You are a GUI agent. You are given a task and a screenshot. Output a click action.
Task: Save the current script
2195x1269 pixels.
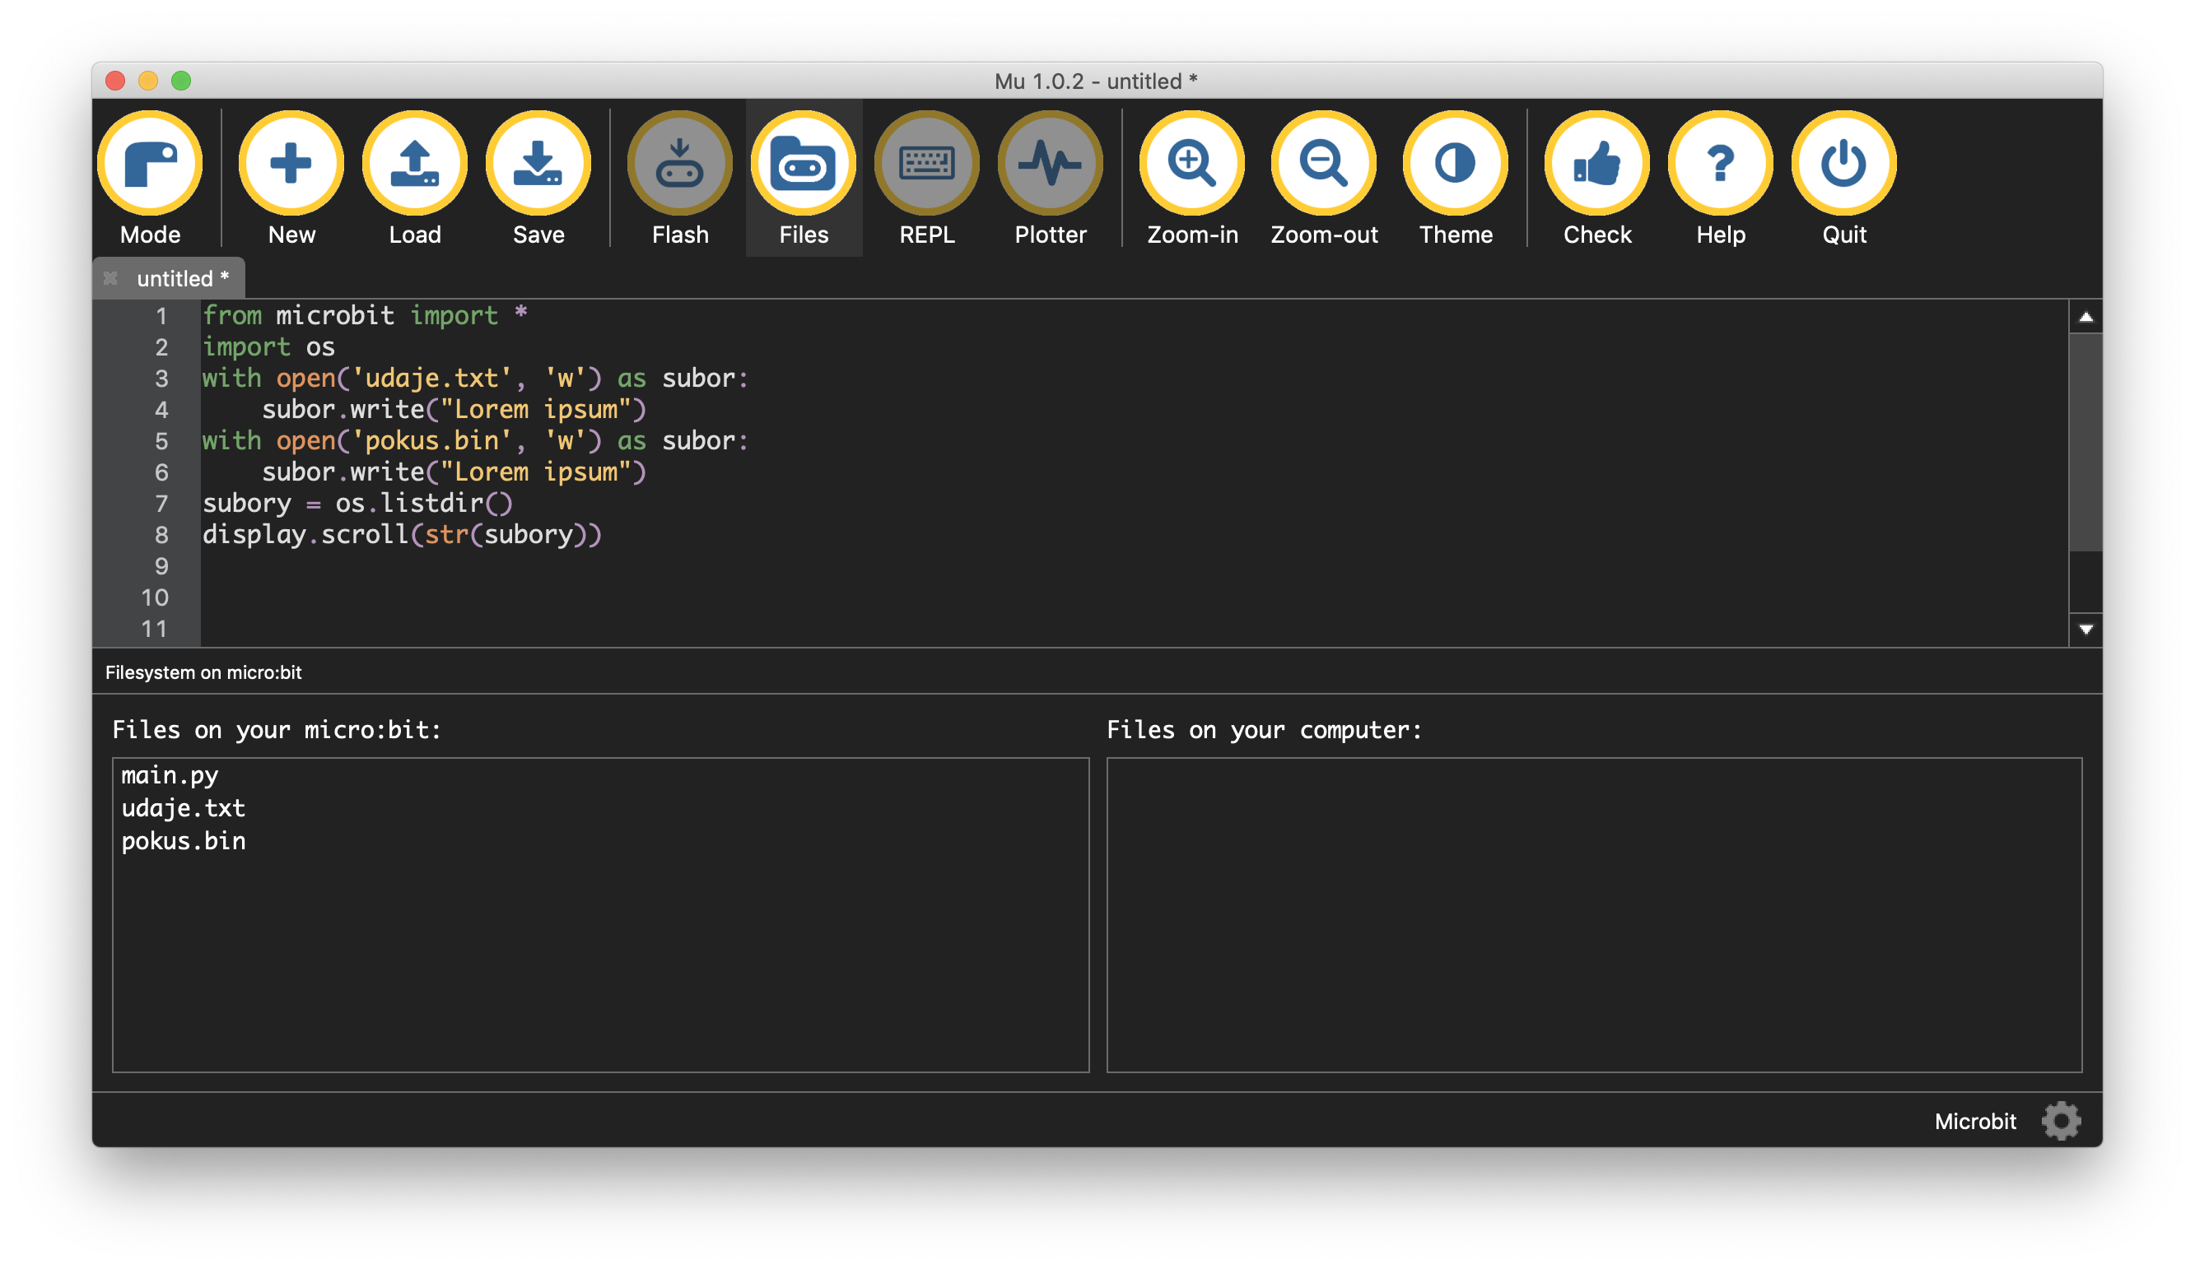538,165
